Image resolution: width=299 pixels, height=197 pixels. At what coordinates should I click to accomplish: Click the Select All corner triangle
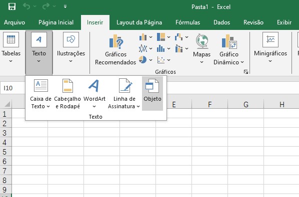pos(7,104)
